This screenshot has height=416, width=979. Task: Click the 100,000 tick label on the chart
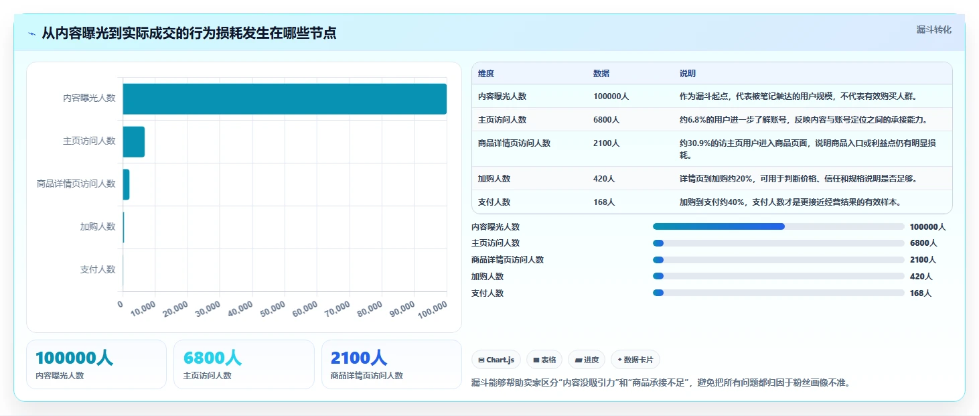tap(432, 309)
